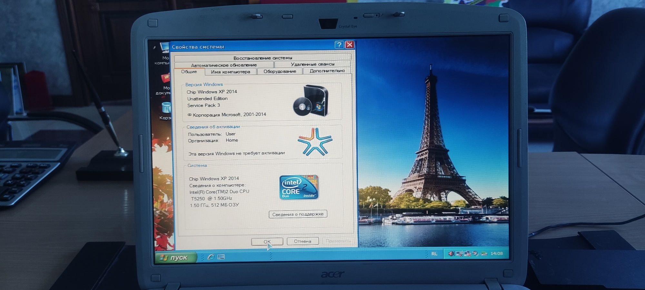The image size is (645, 290).
Task: Open the Корзина recycle bin icon
Action: pyautogui.click(x=165, y=111)
